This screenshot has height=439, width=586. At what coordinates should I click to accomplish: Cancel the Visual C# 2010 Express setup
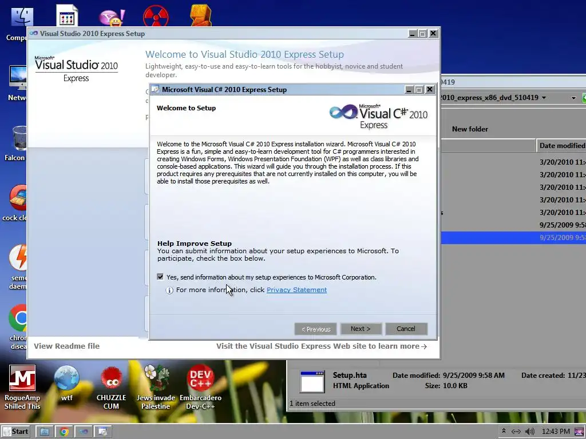406,329
